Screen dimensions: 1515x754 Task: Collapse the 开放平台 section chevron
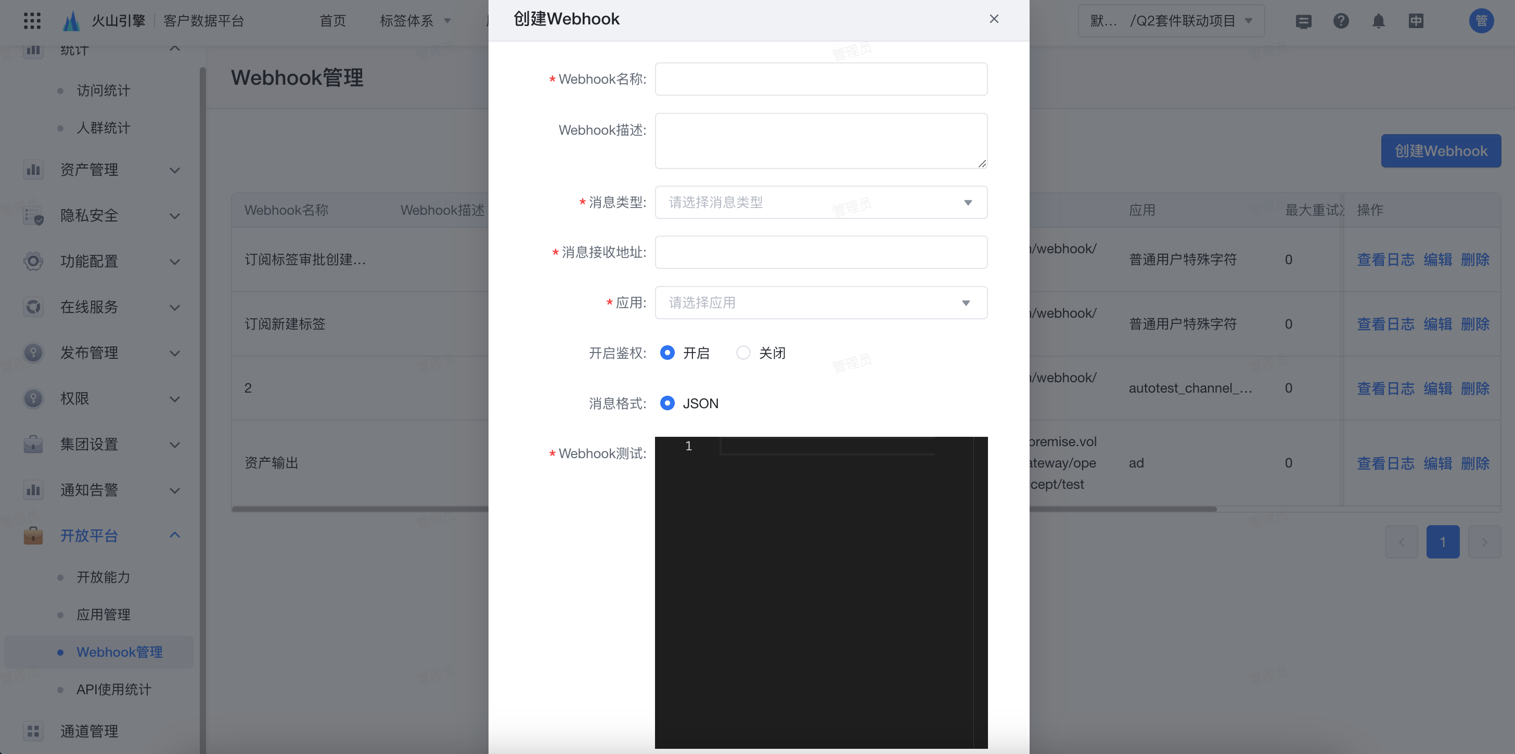click(175, 535)
